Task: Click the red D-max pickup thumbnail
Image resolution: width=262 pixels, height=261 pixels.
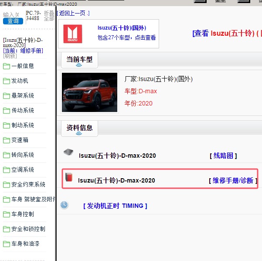Action: [x=89, y=92]
